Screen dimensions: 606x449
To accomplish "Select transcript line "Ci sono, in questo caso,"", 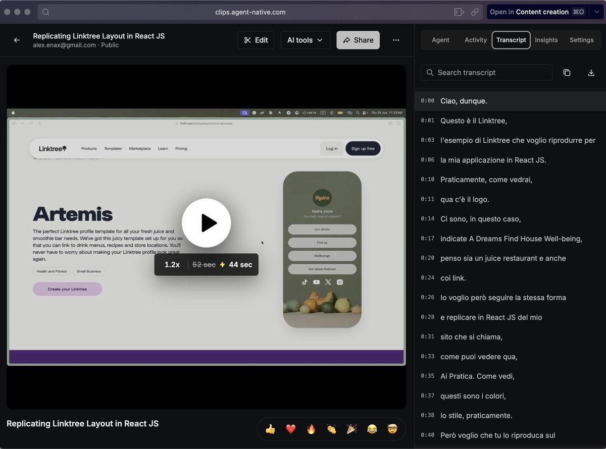I will 510,219.
